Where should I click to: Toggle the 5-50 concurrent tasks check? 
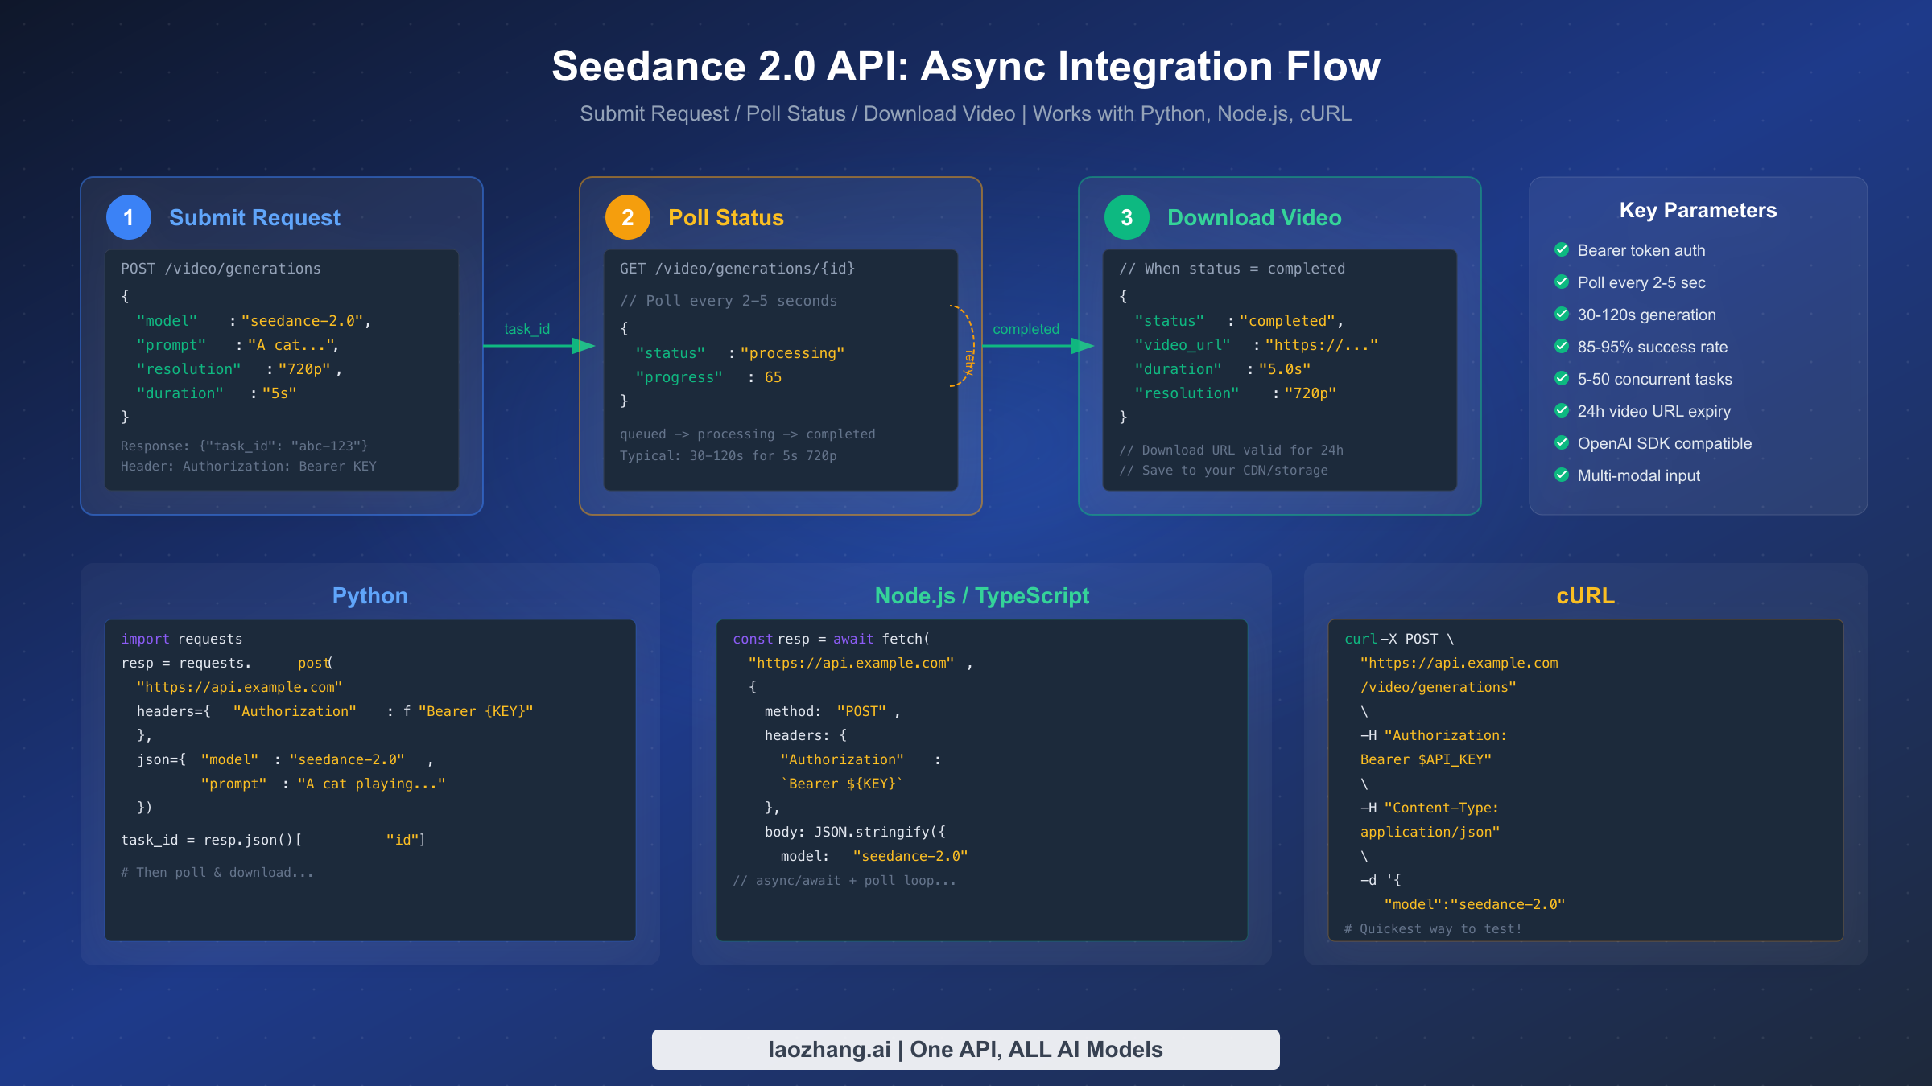point(1563,379)
